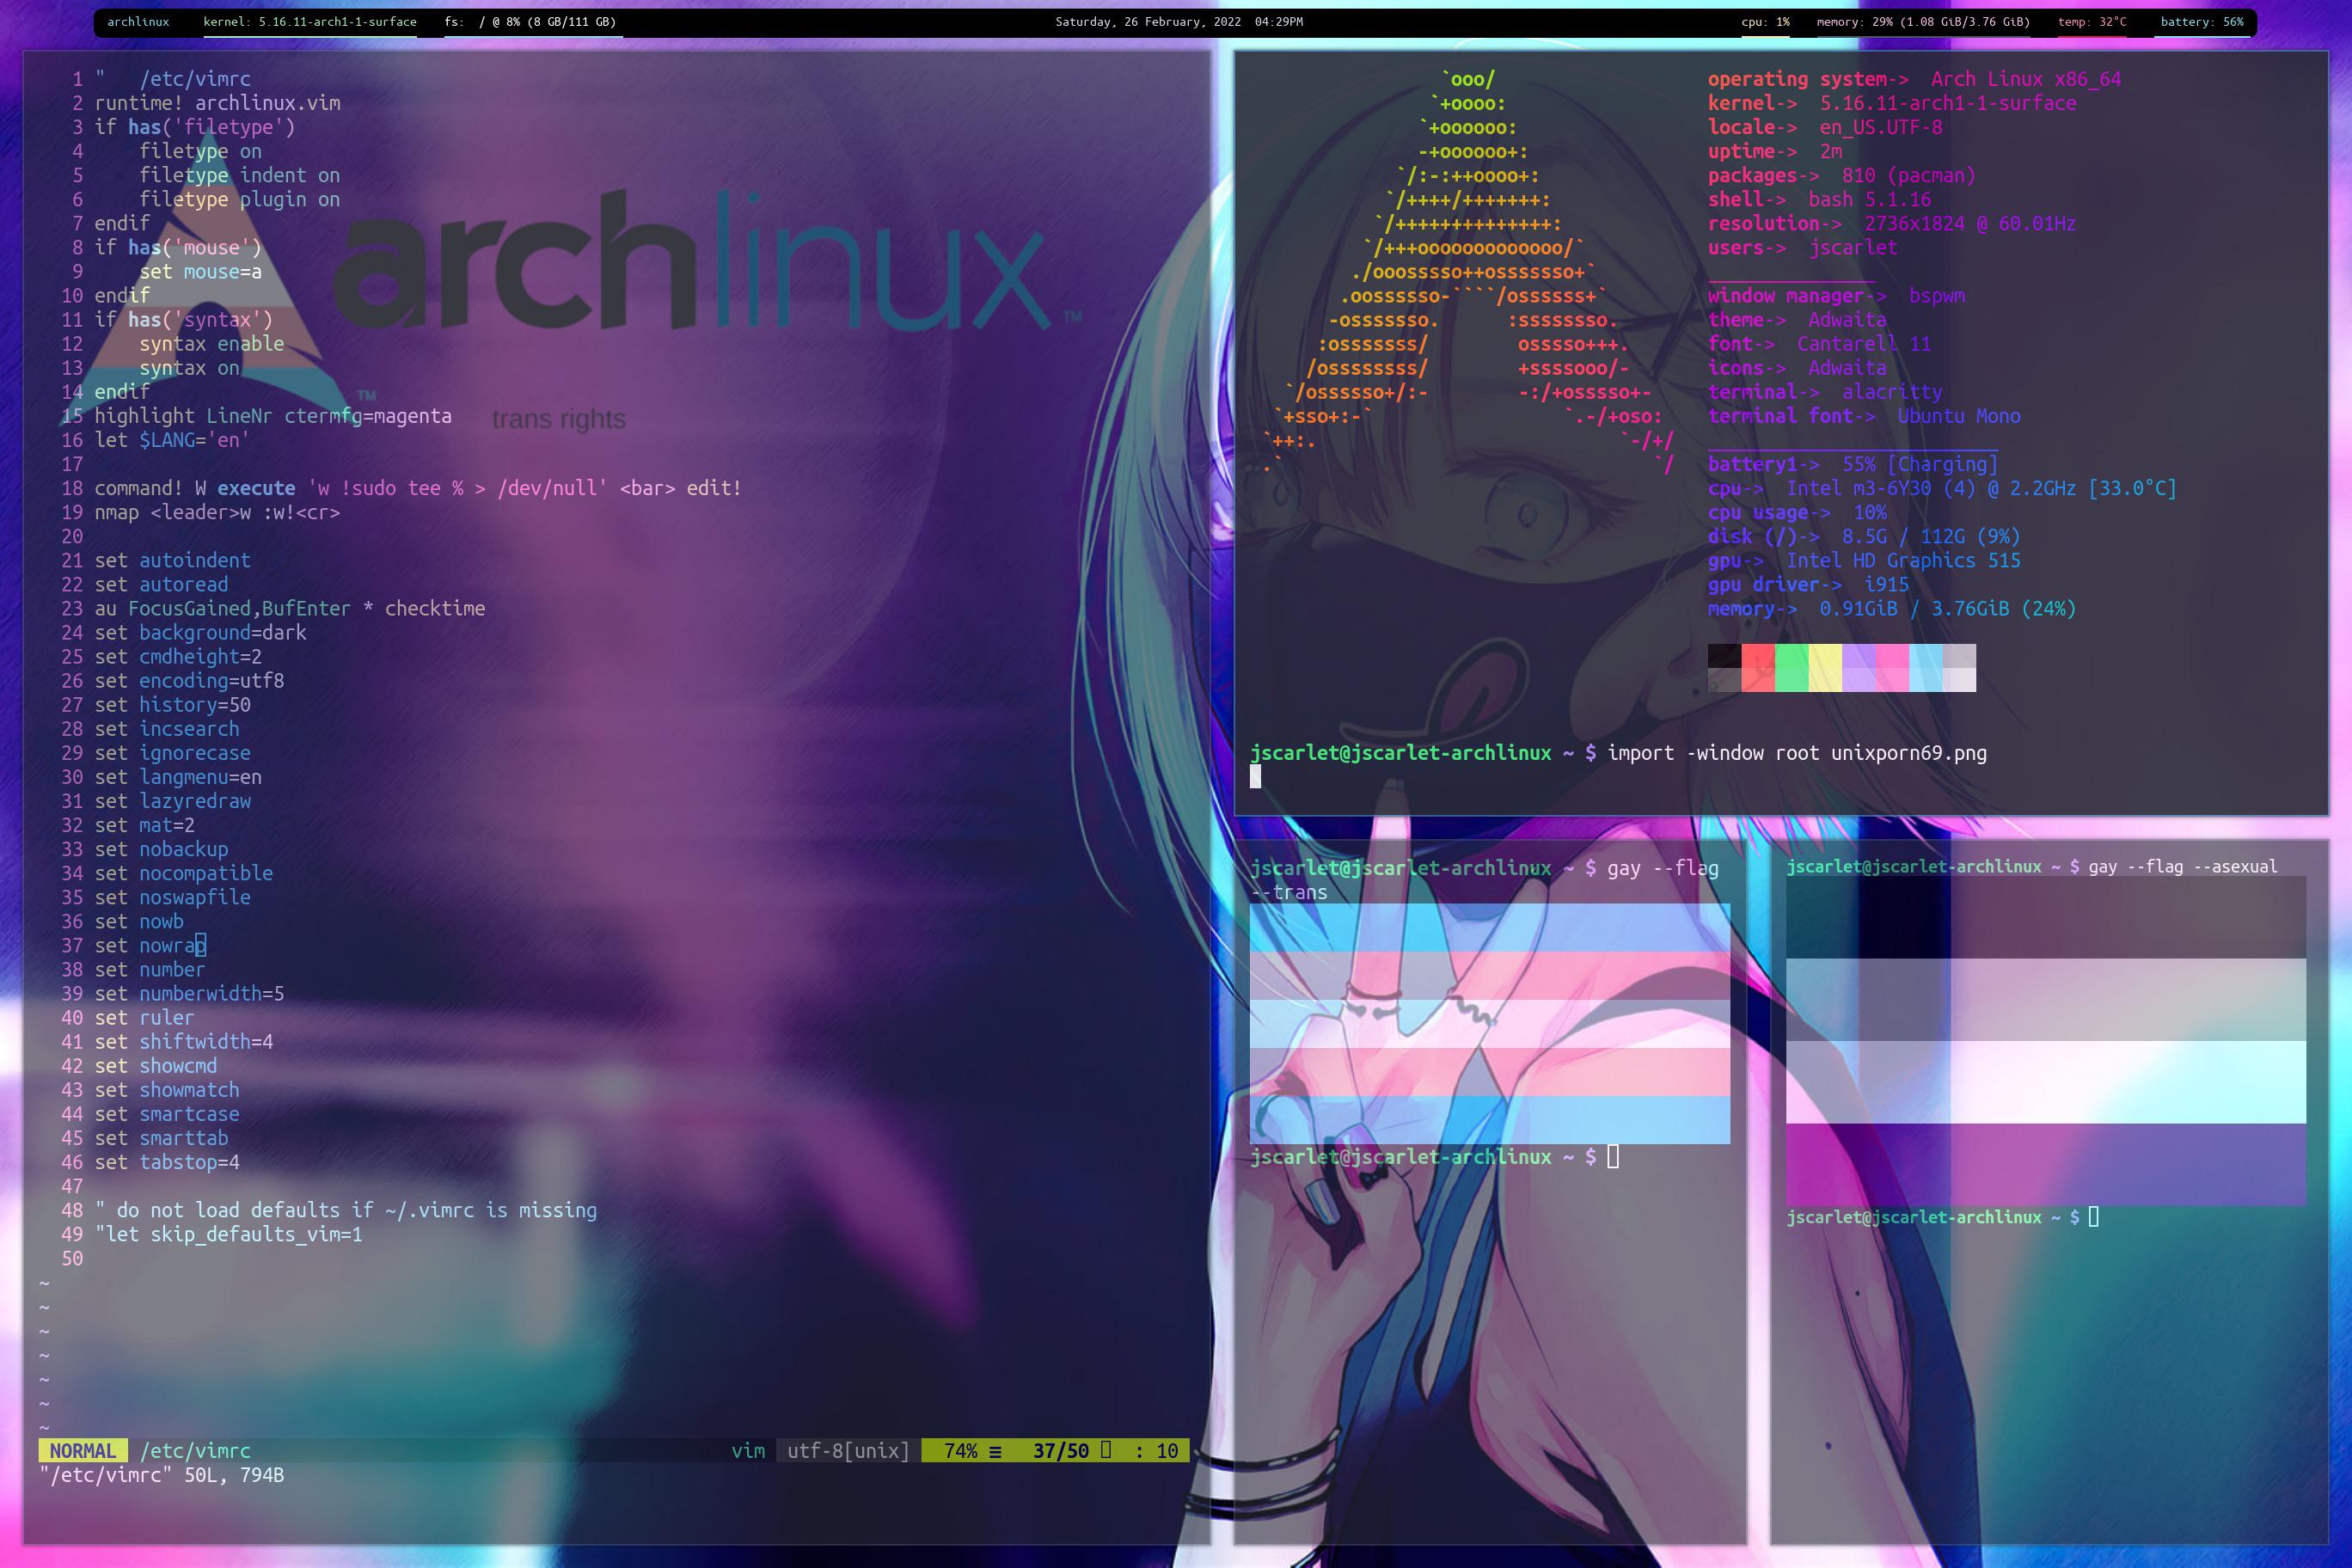The height and width of the screenshot is (1568, 2352).
Task: Click the NORMAL mode indicator in vim
Action: [83, 1450]
